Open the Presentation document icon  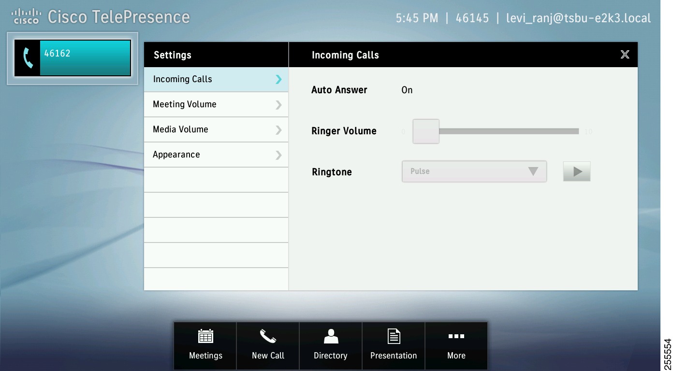click(x=394, y=336)
